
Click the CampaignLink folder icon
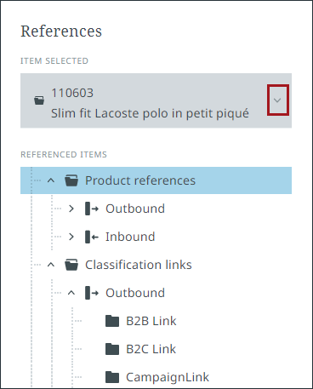tap(112, 377)
